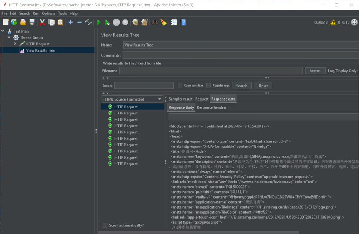The height and width of the screenshot is (234, 359).
Task: Click the Search text input field
Action: (x=144, y=86)
